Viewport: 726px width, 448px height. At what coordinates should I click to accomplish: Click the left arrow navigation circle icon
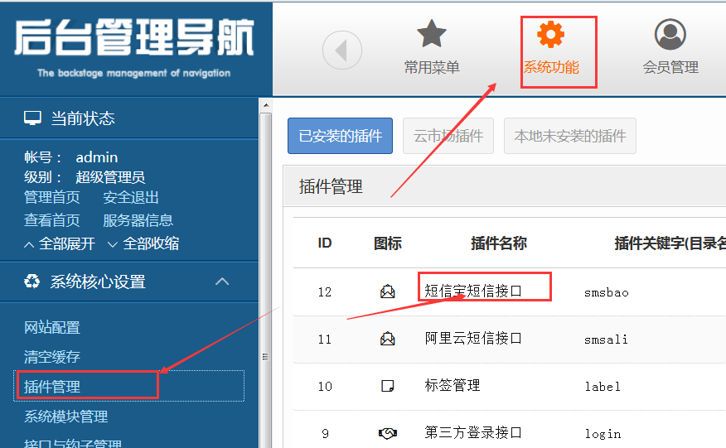[x=341, y=51]
